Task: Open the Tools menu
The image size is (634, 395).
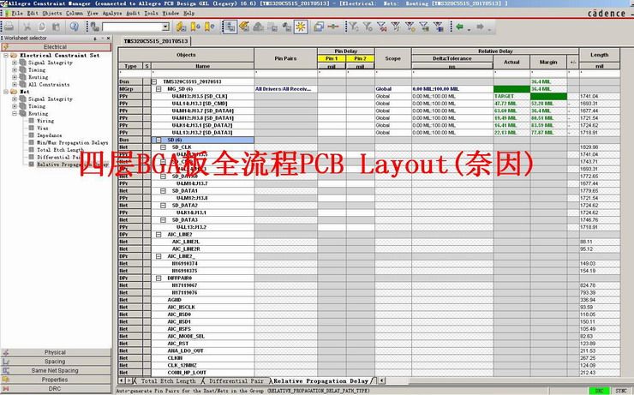Action: click(152, 14)
